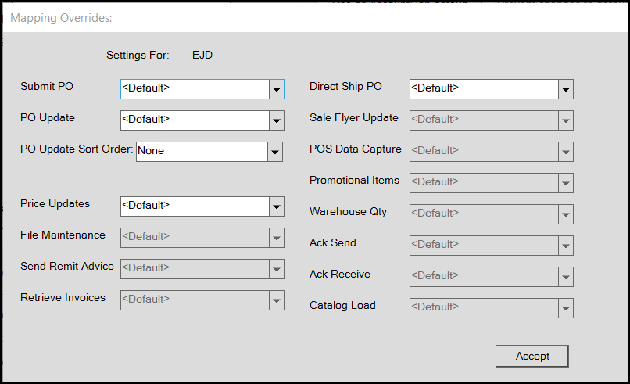Image resolution: width=630 pixels, height=384 pixels.
Task: Open the Direct Ship PO dropdown
Action: pos(492,89)
